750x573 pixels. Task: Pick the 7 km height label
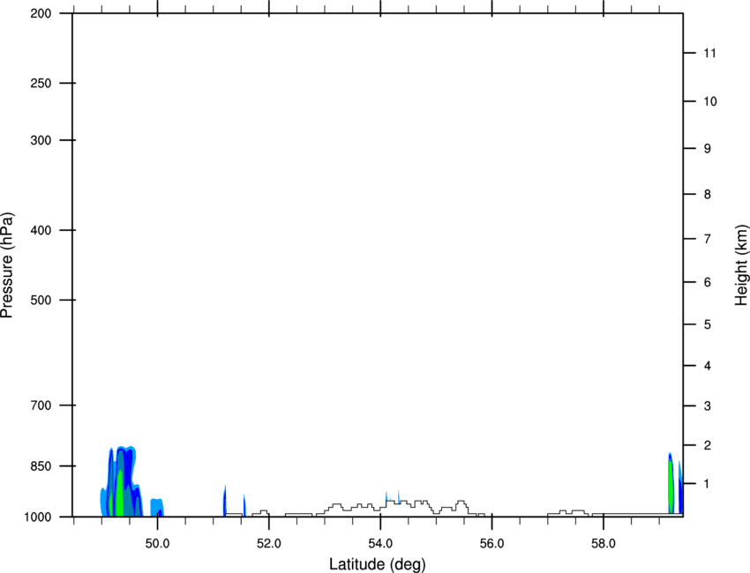(x=708, y=239)
